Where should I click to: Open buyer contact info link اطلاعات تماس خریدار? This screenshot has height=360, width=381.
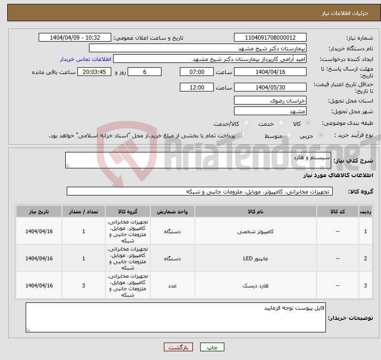click(86, 59)
